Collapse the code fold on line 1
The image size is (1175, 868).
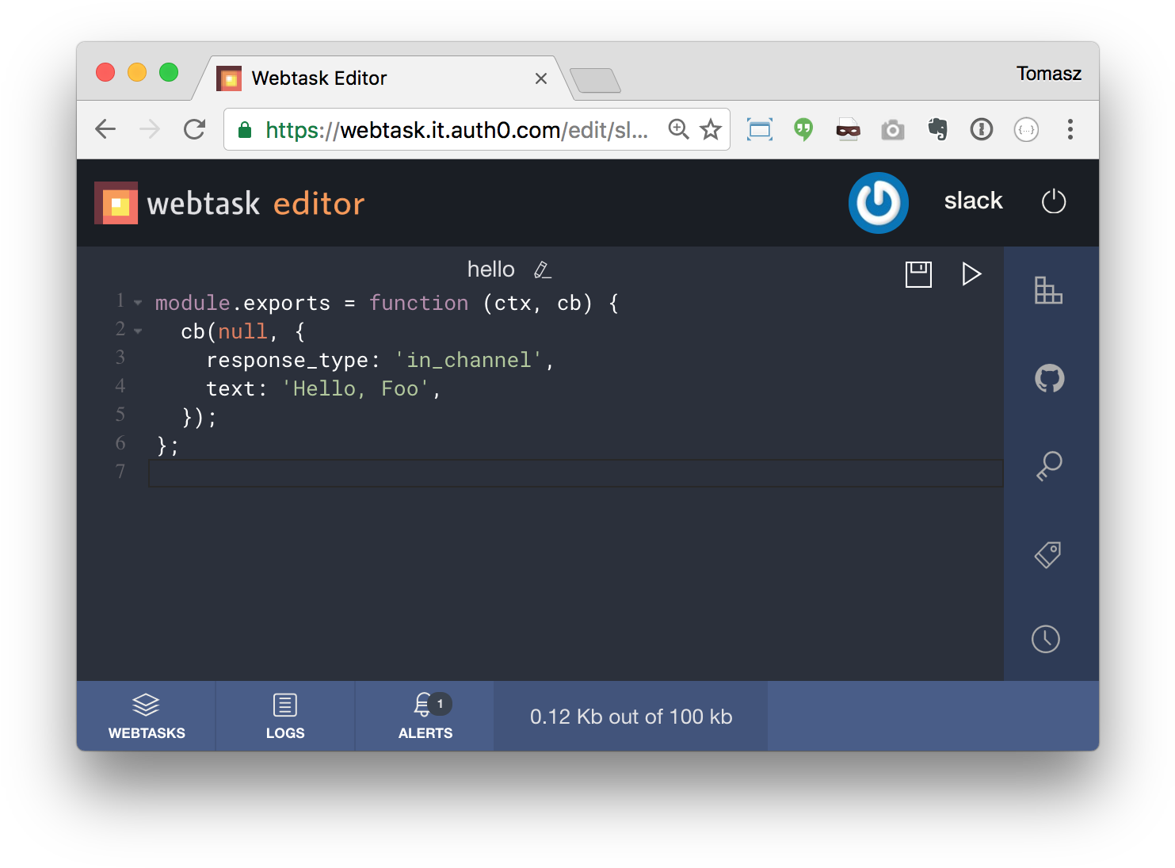[137, 301]
